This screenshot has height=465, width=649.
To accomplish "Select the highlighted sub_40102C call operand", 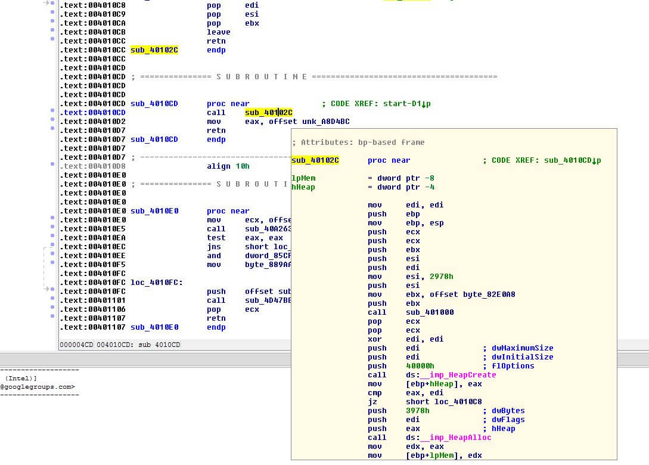I will (x=268, y=113).
